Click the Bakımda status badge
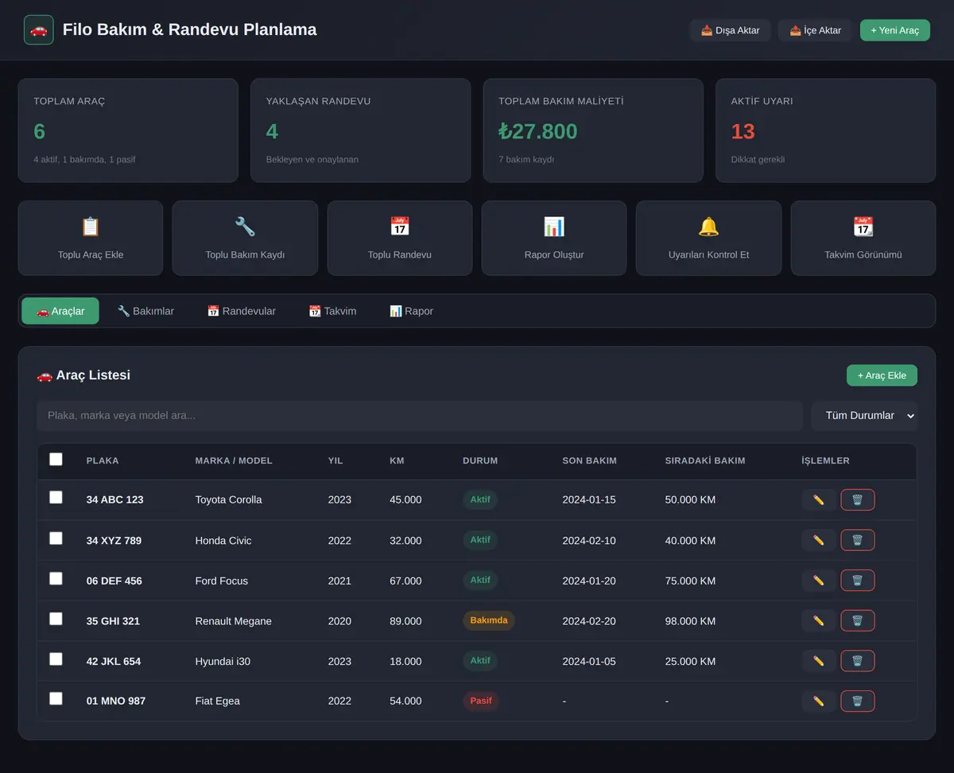Screen dimensions: 954x773 [489, 620]
